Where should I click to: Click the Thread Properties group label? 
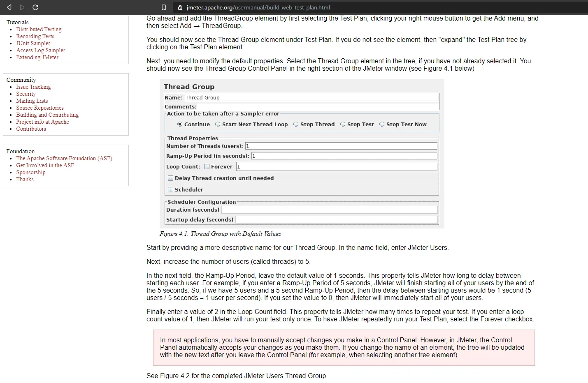193,138
